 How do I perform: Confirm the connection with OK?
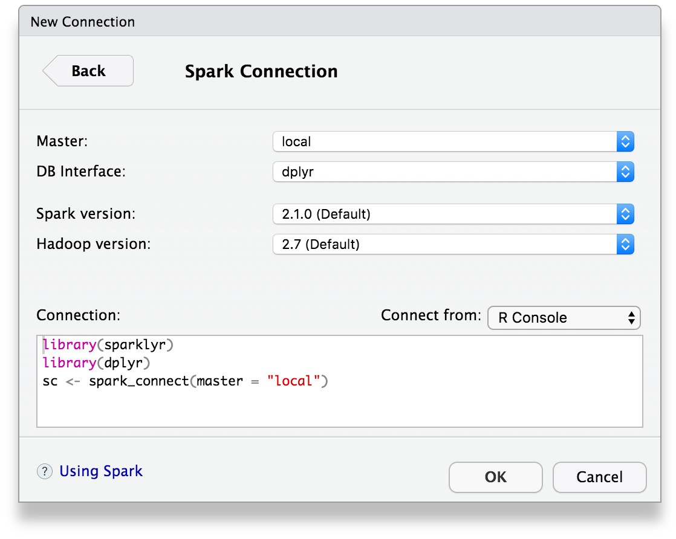(495, 477)
